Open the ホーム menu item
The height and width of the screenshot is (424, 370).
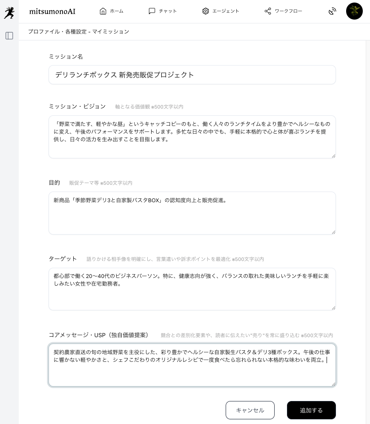(117, 11)
